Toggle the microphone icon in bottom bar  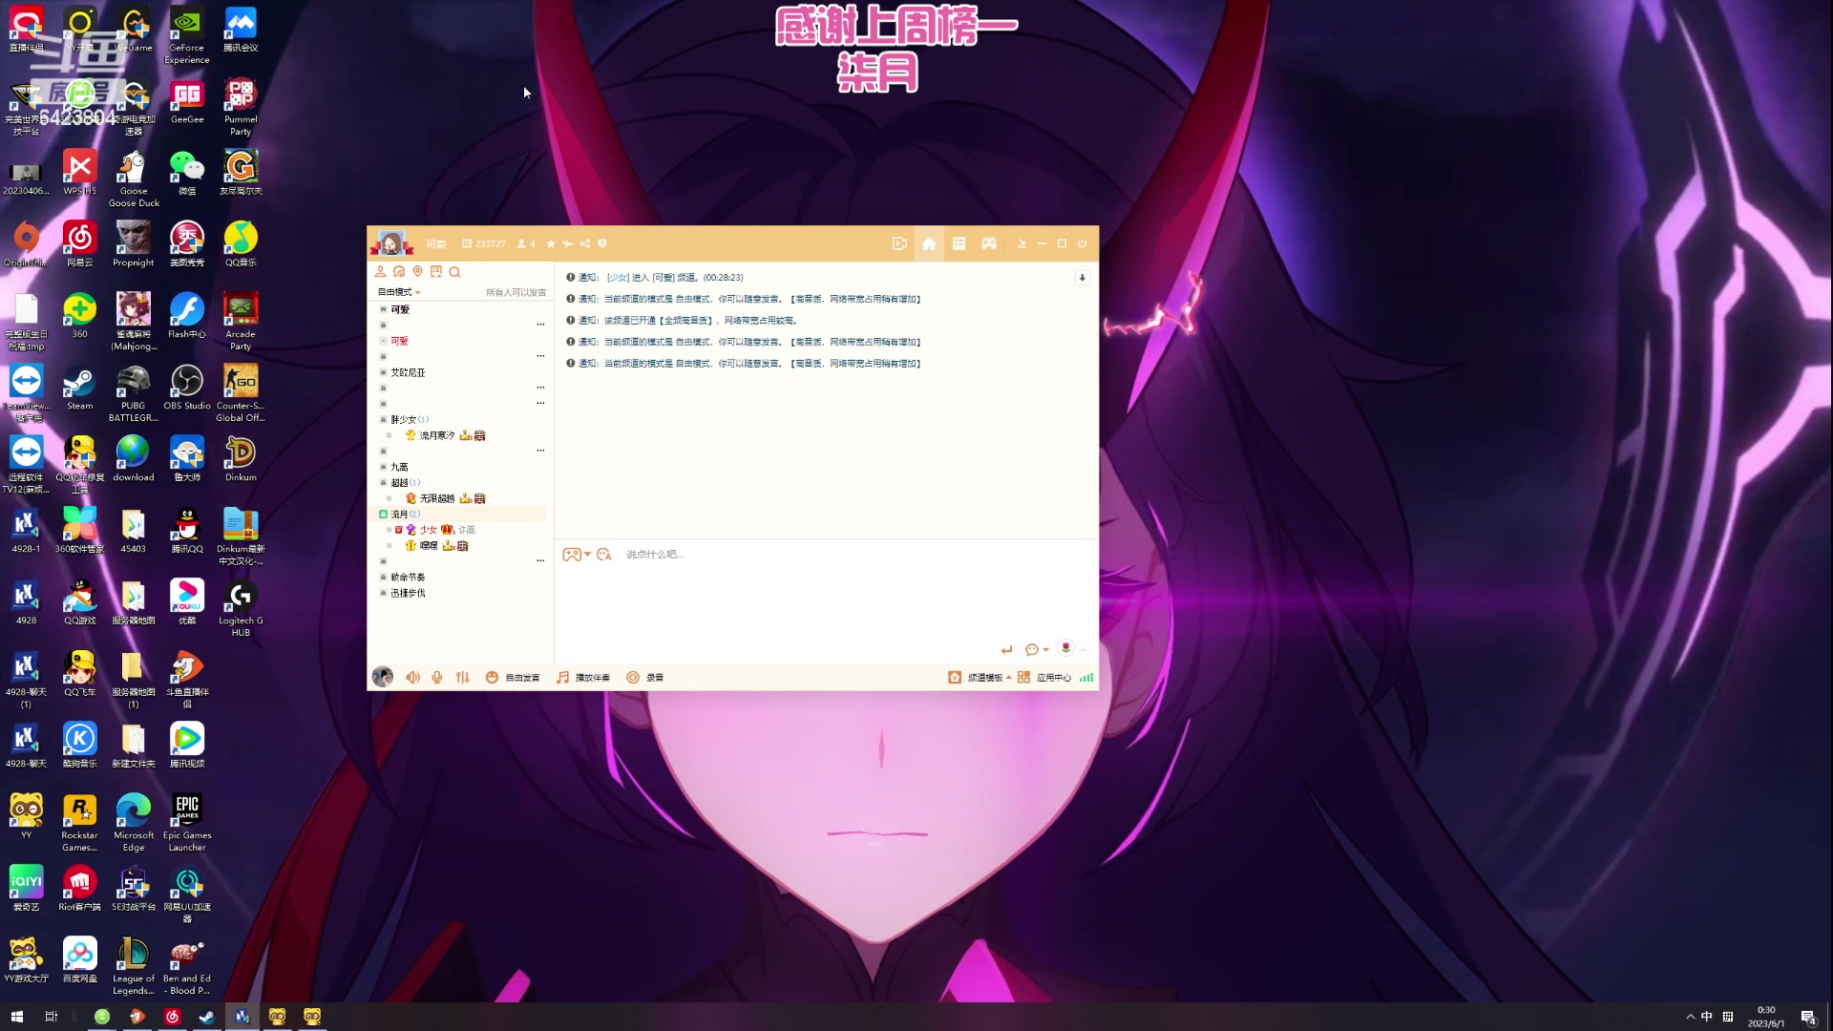click(437, 677)
